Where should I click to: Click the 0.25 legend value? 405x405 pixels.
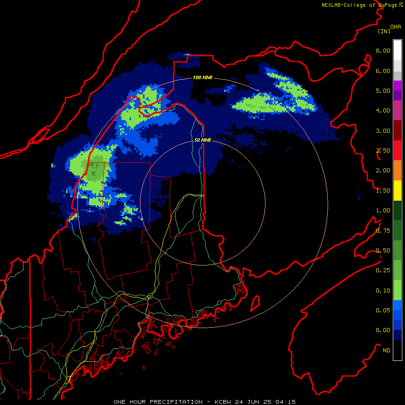click(383, 270)
